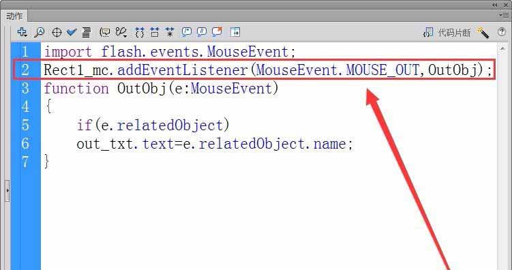Click the closing brace on line 7
The image size is (512, 270).
click(46, 162)
